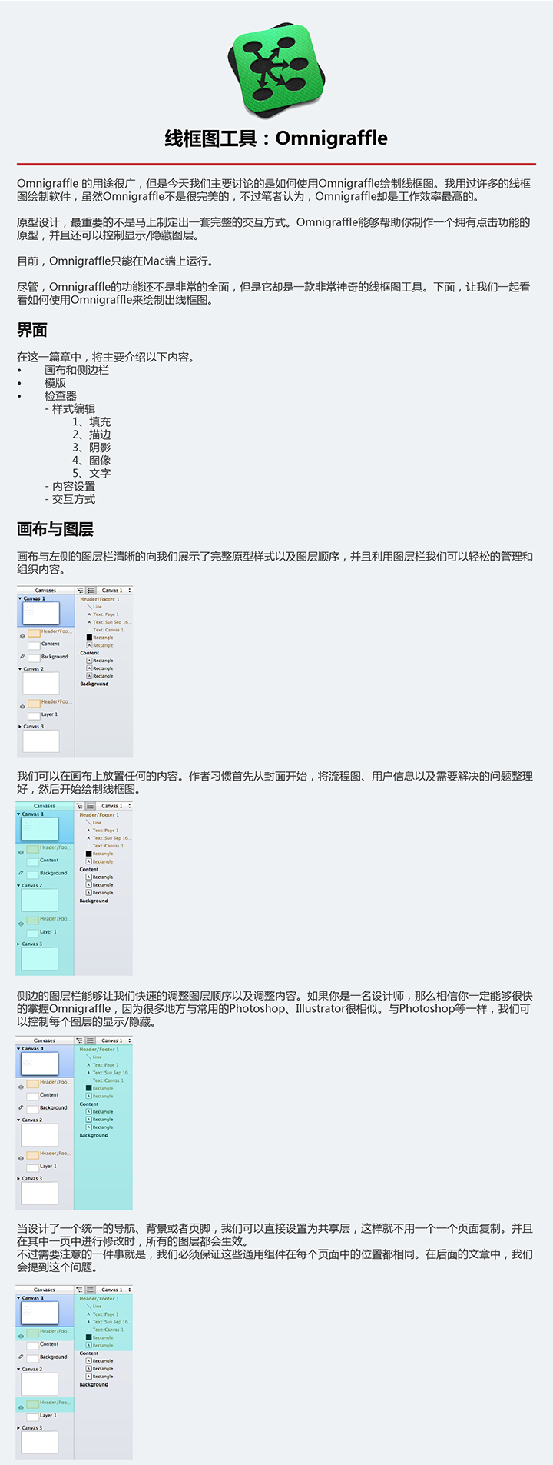Click shared-layer icon beside second Header/Foo in last screenshot
This screenshot has width=553, height=1465.
21,1407
